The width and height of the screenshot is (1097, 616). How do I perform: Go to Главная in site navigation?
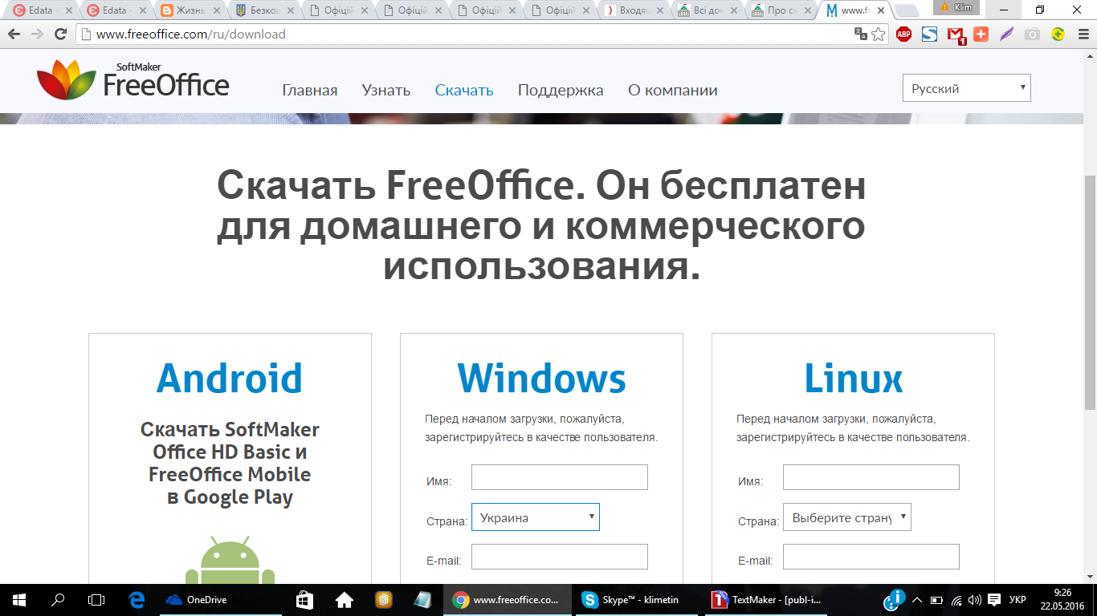(310, 90)
